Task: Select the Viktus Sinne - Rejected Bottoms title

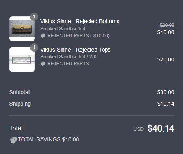Action: pyautogui.click(x=80, y=21)
